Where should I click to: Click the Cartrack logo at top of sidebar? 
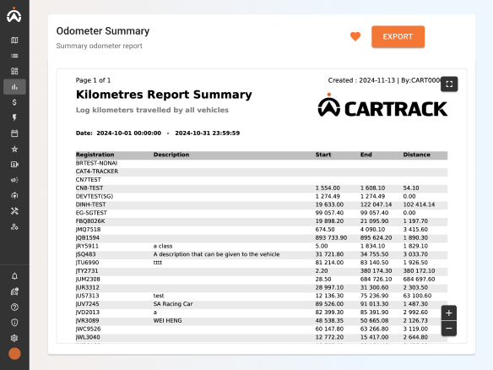[14, 15]
